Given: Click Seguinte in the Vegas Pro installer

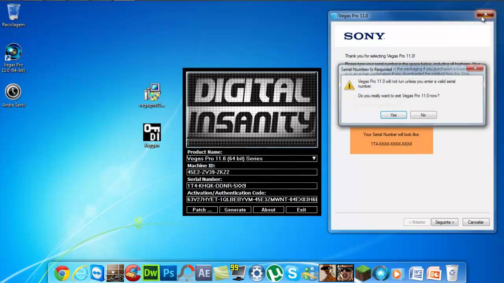Looking at the screenshot, I should [x=445, y=222].
